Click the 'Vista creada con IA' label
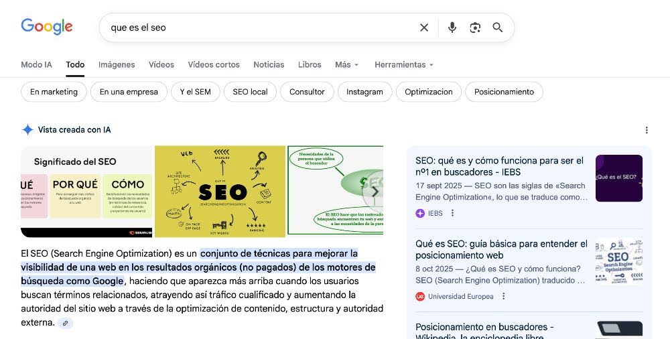 [x=74, y=129]
